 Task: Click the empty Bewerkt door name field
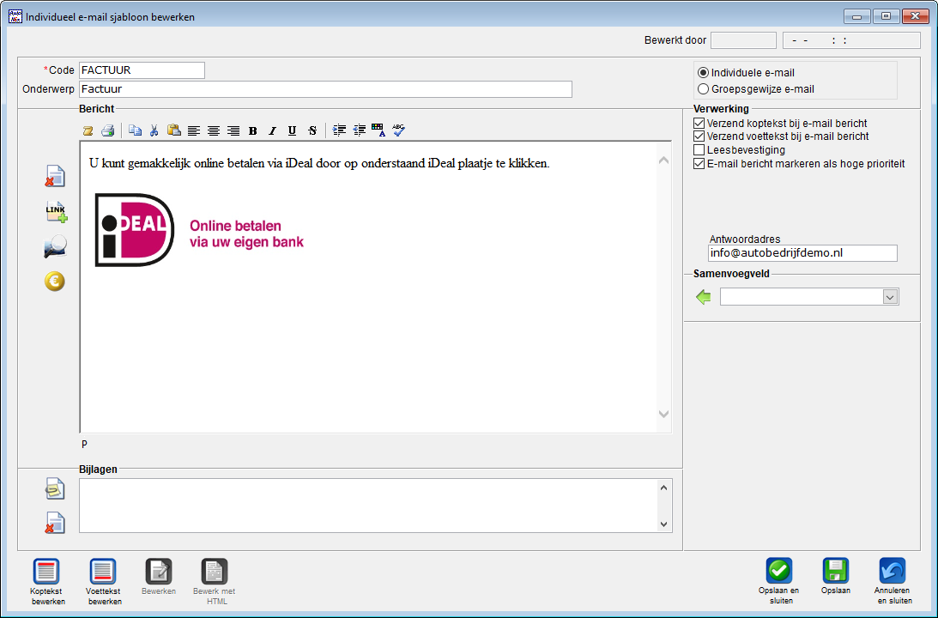click(743, 40)
